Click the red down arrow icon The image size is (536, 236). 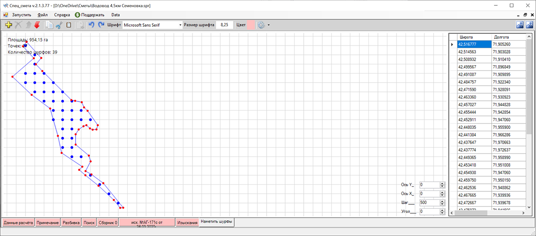point(37,25)
